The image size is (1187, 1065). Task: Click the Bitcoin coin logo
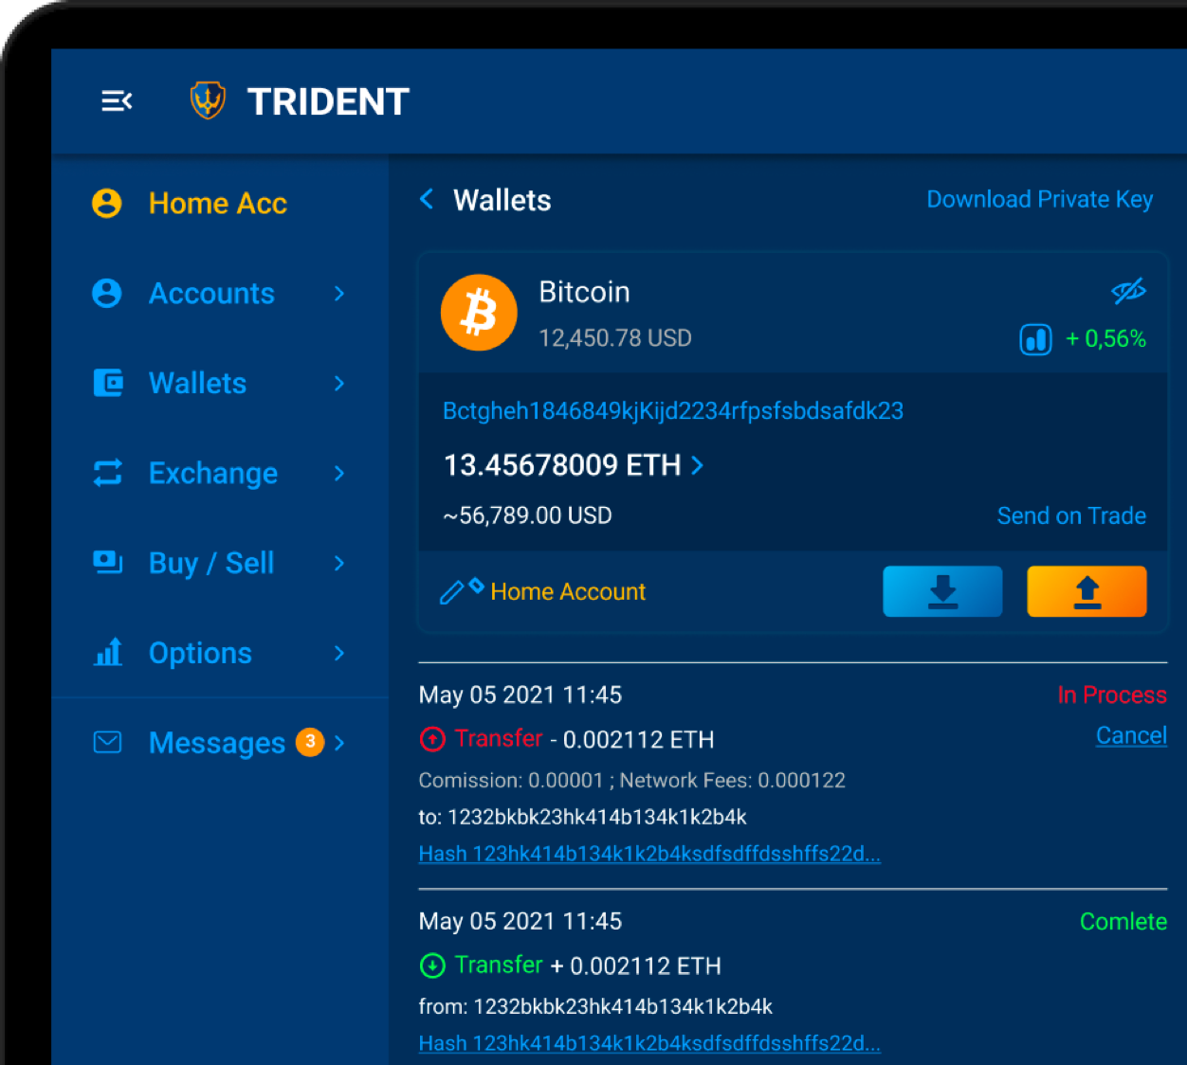(479, 313)
